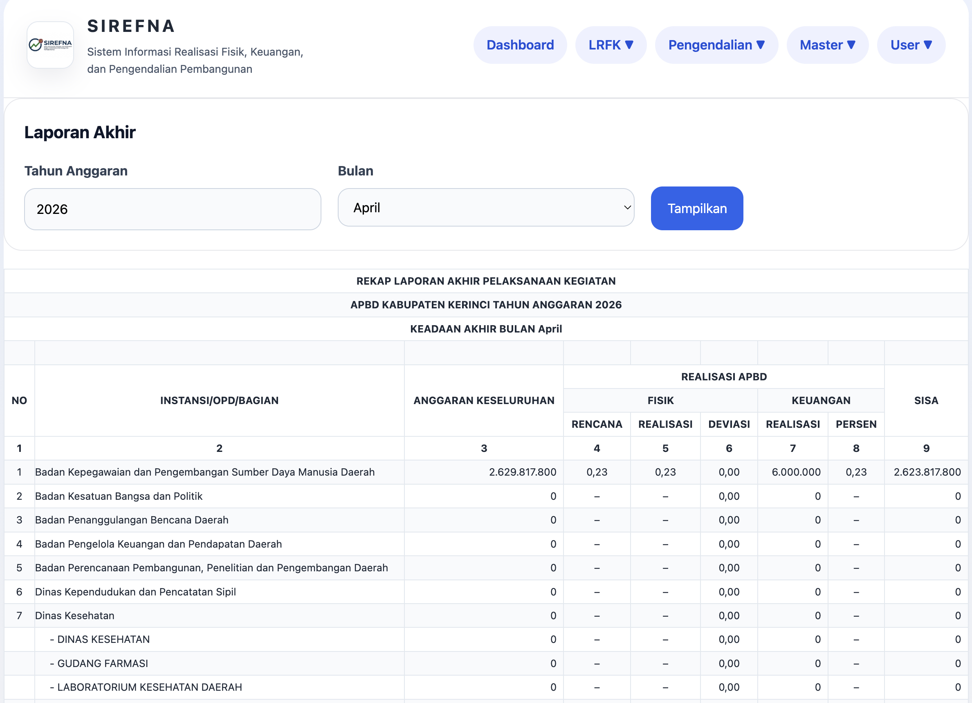
Task: Open the User menu
Action: (911, 45)
